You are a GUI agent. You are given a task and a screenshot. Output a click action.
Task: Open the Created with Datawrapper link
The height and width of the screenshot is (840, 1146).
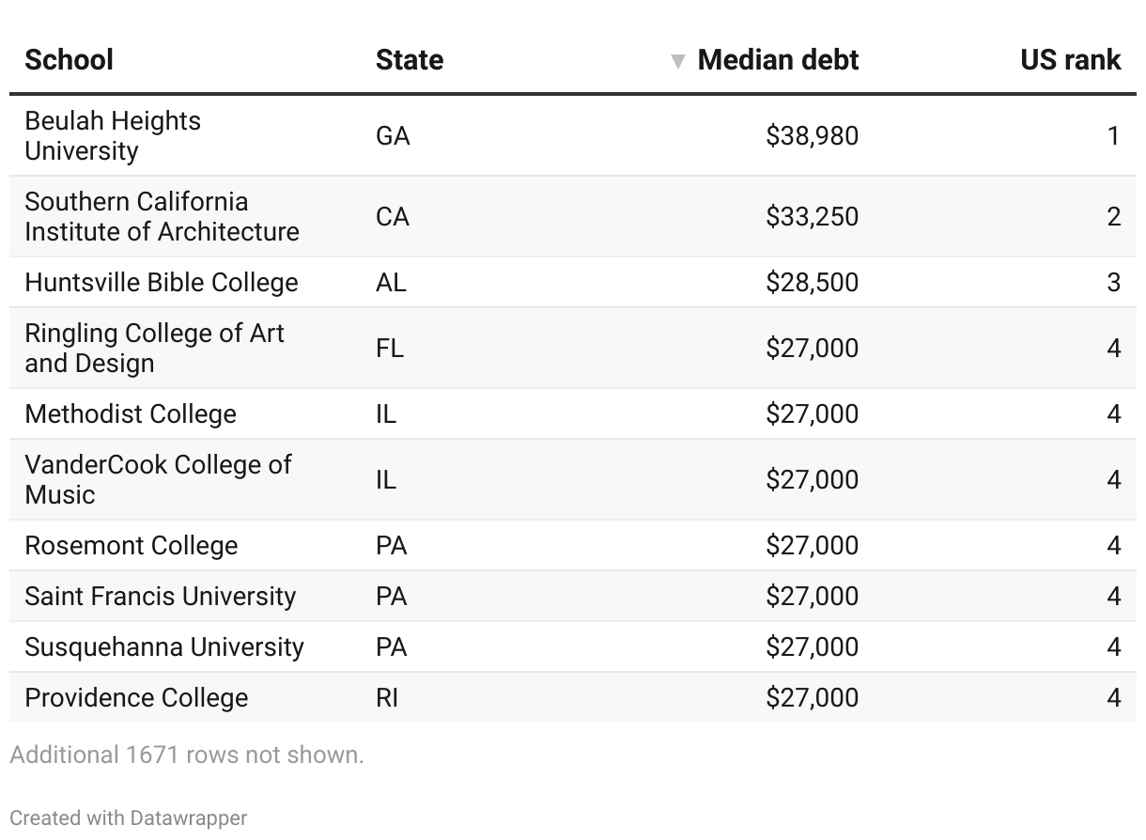click(x=129, y=818)
